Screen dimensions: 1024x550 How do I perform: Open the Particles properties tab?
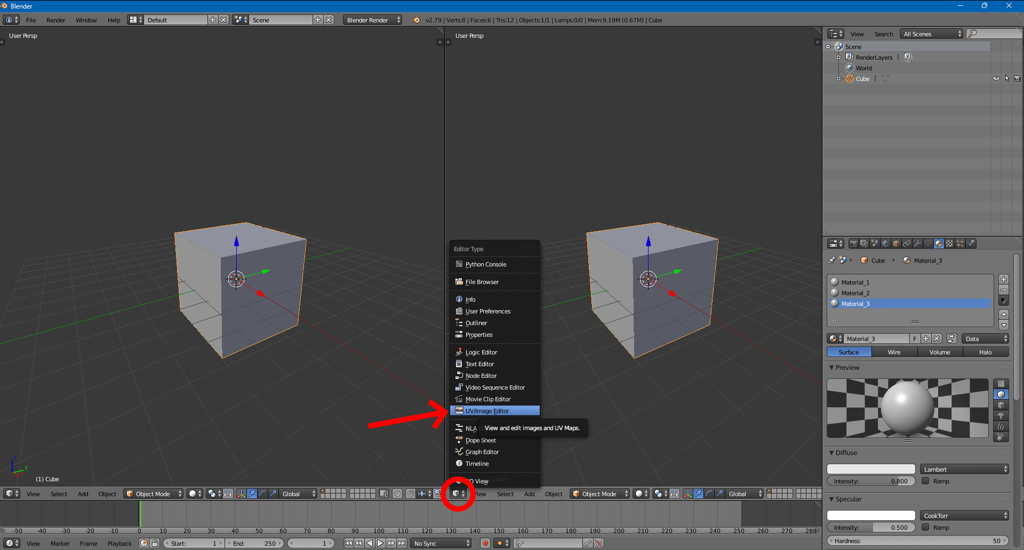960,244
